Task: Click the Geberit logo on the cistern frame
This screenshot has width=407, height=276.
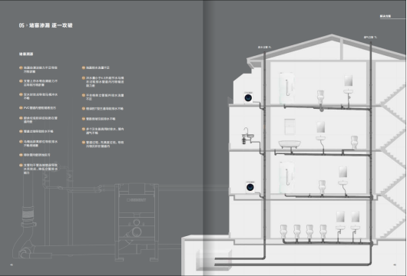Action: coord(136,200)
